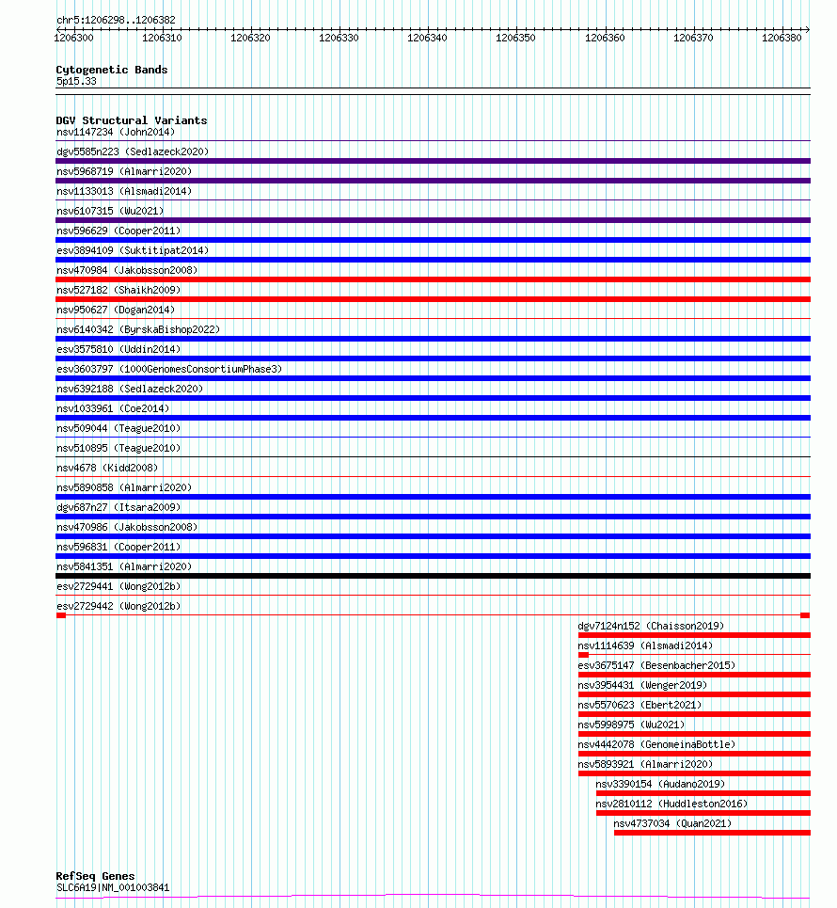Click dgv687n27 (Itsara2009) label

[118, 507]
